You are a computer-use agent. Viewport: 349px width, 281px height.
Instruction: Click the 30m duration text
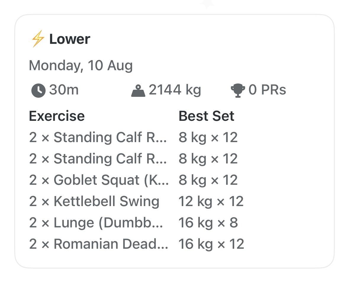[64, 90]
